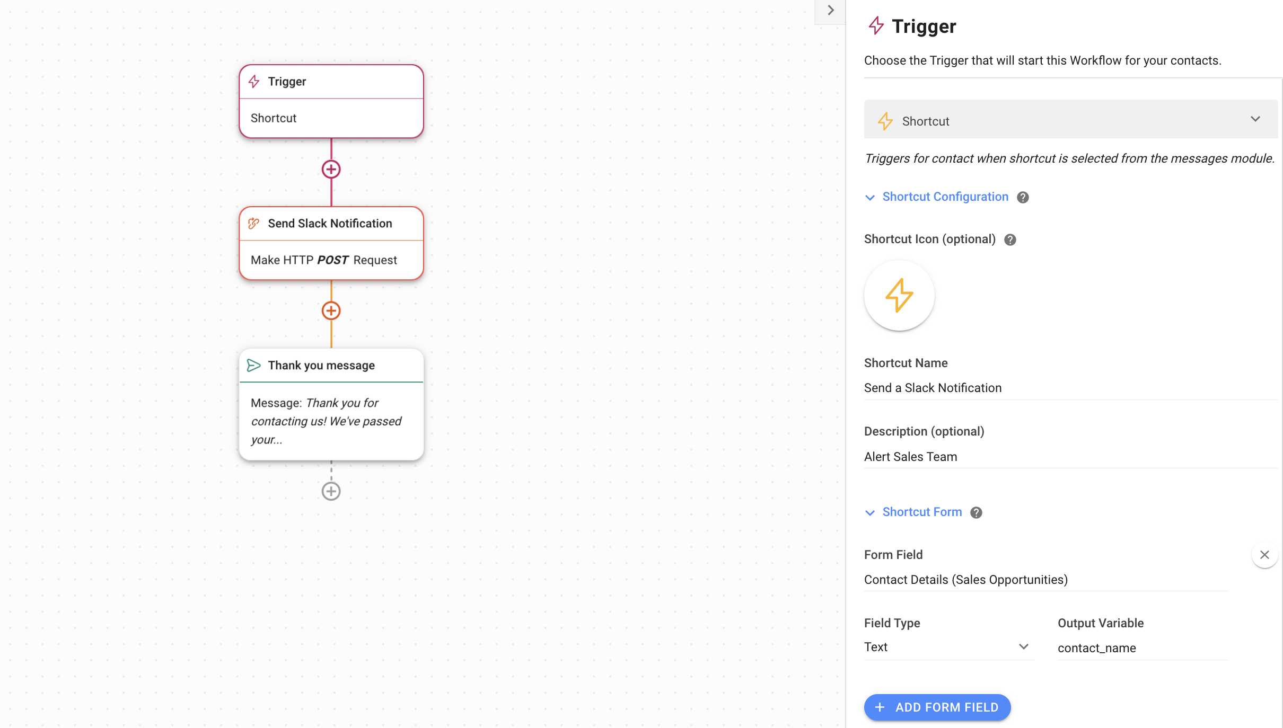Collapse the Shortcut Form section

[x=871, y=512]
